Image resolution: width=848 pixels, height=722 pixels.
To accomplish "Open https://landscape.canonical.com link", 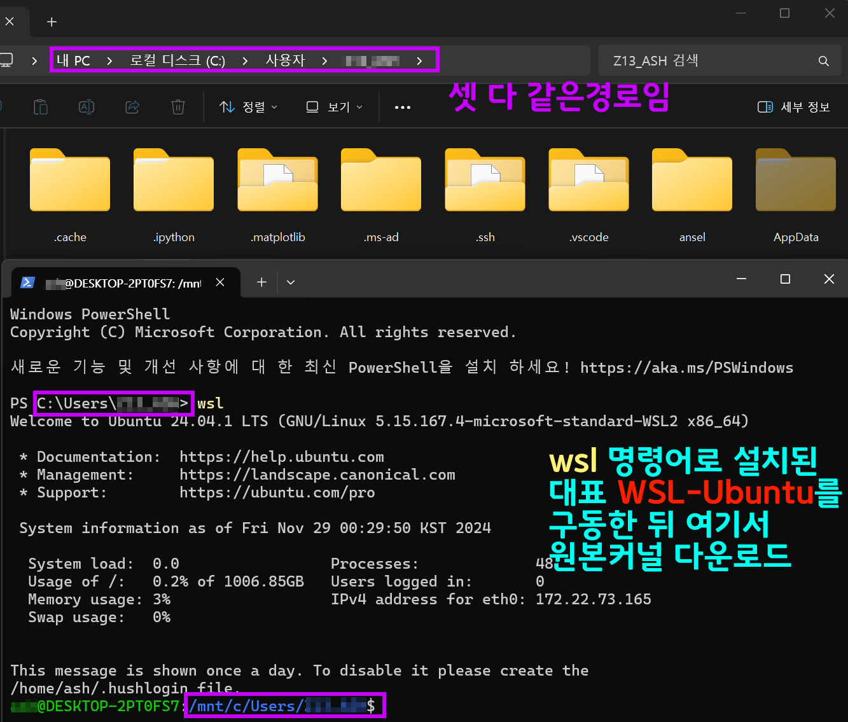I will click(x=317, y=475).
